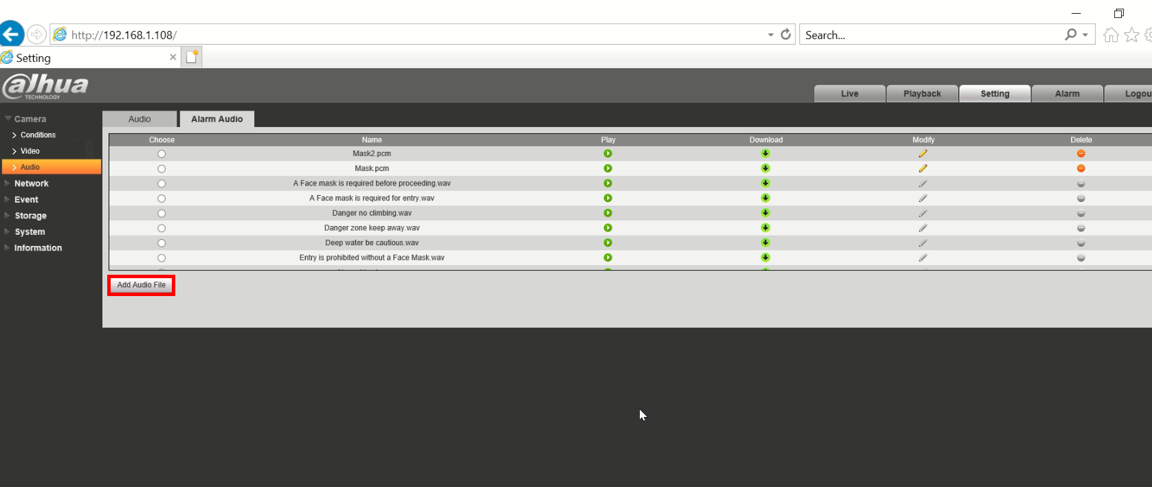This screenshot has width=1152, height=487.
Task: Open the favorites star icon
Action: pos(1131,34)
